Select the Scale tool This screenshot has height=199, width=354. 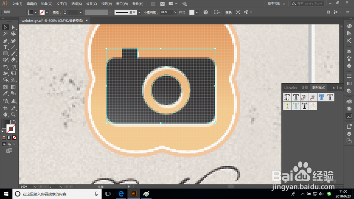point(13,67)
